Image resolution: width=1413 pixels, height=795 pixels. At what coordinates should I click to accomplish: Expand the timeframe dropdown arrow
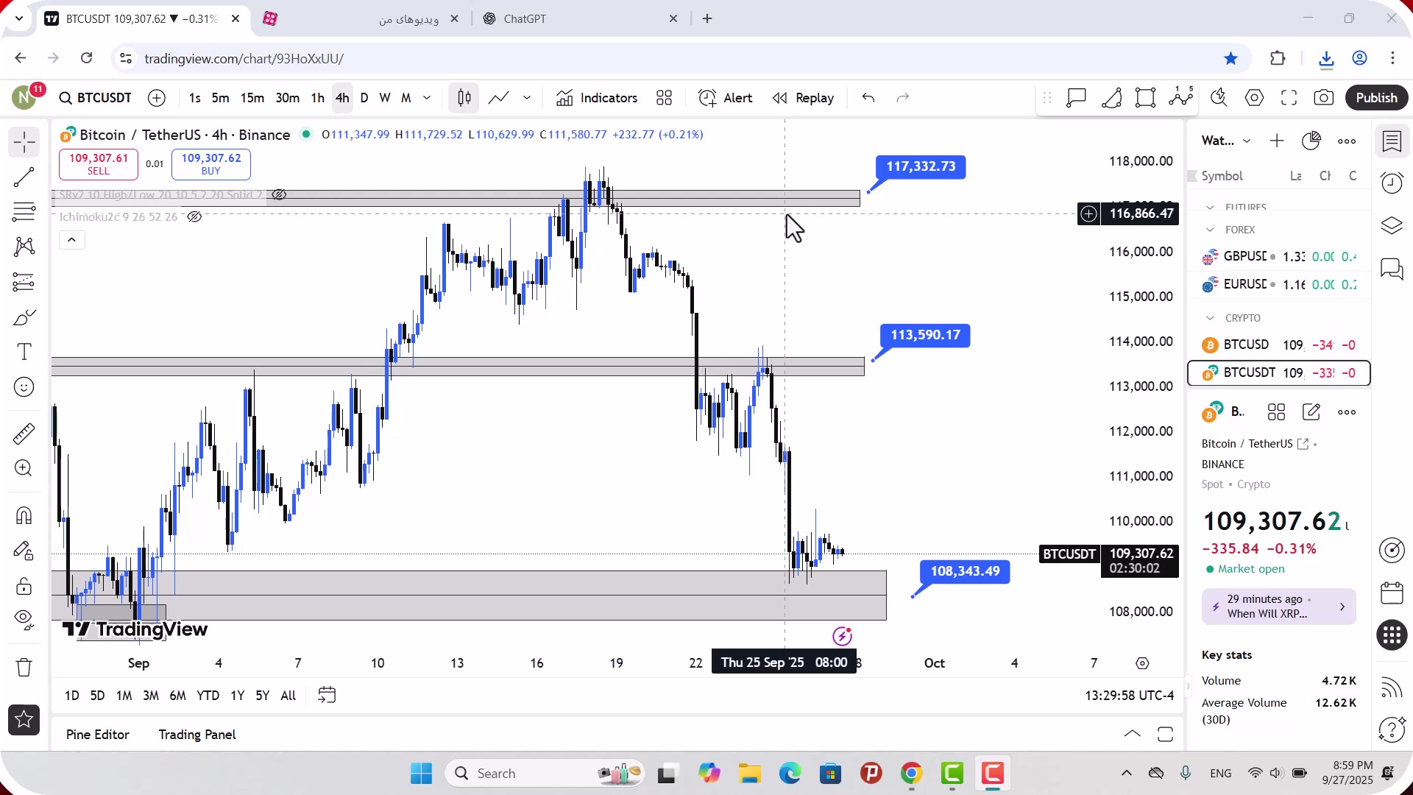(x=427, y=98)
